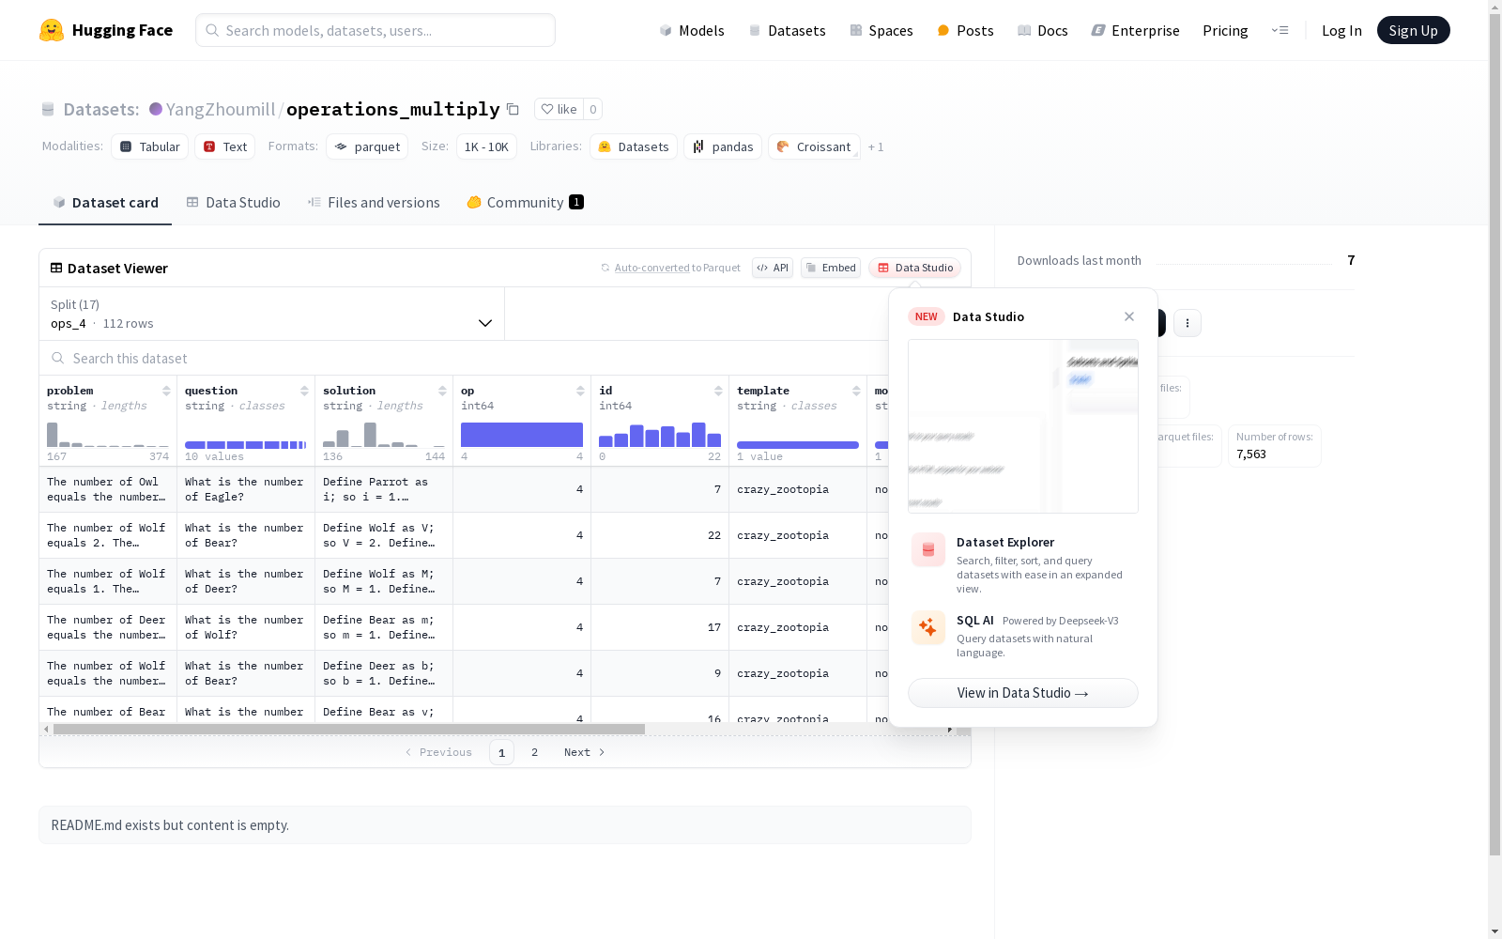Choose the pandas library tag

pyautogui.click(x=723, y=146)
